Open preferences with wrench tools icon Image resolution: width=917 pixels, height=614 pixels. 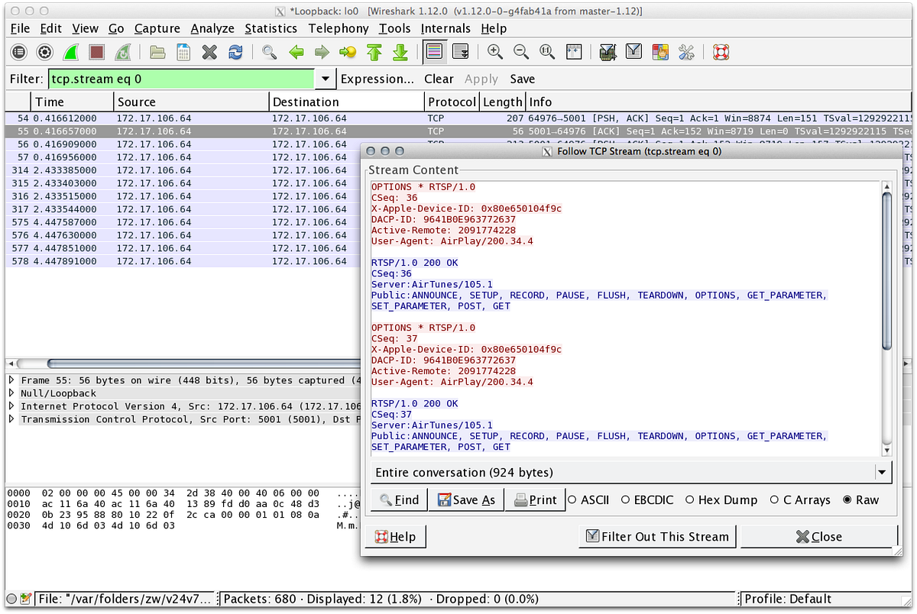pos(686,52)
